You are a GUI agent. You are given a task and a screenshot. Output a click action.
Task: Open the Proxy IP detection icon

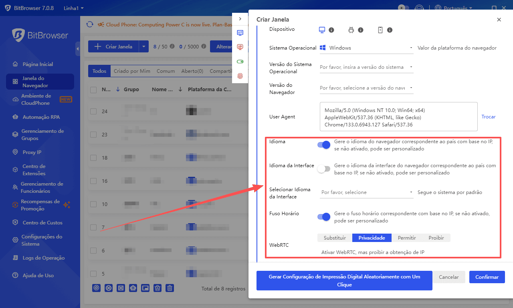(x=240, y=47)
